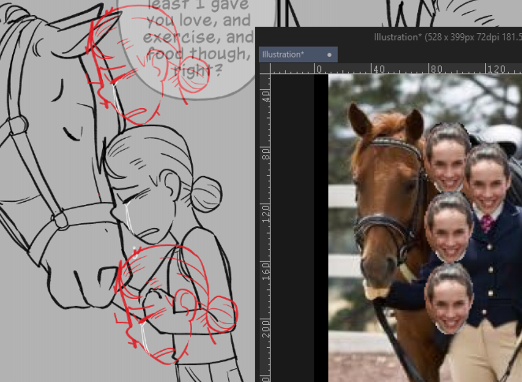Switch to the Illustration* document tab

pos(283,54)
